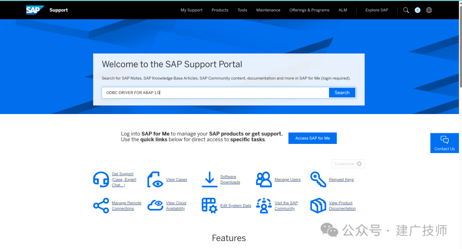
Task: Open the Manage Users link
Action: click(287, 179)
